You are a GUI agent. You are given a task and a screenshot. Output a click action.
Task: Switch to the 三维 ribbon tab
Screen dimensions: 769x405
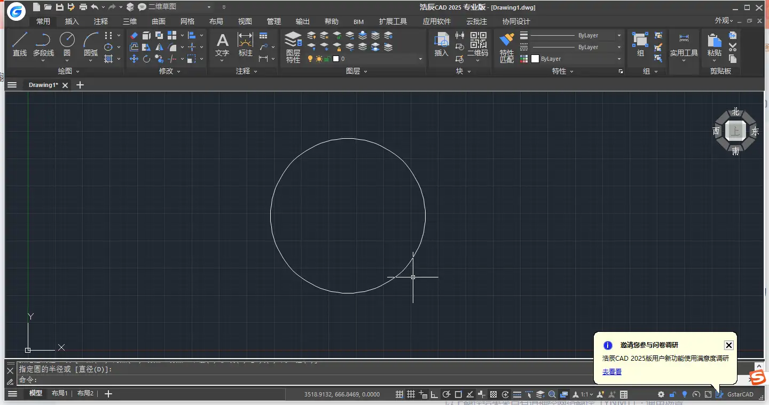129,21
